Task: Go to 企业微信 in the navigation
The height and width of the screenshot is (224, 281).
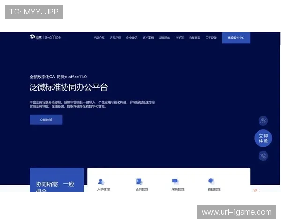Action: pos(132,38)
